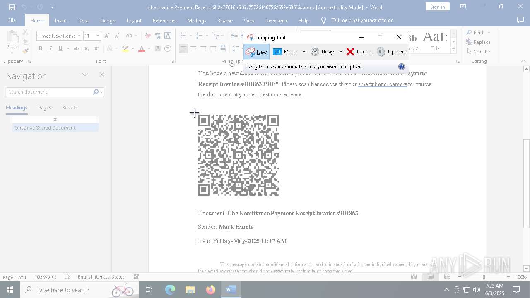Screen dimensions: 530x298
Task: Open Quick Access Toolbar customize arrow
Action: pyautogui.click(x=52, y=7)
